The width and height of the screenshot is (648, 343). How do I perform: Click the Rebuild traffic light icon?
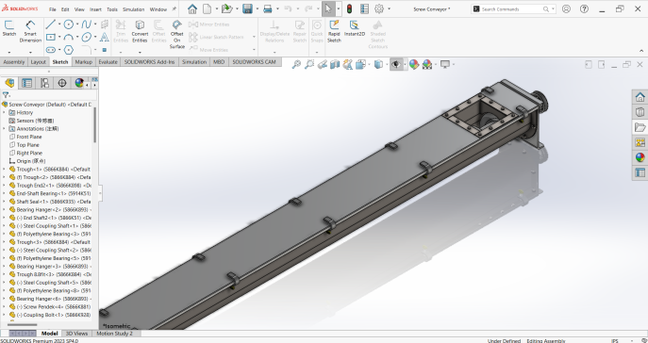point(349,8)
